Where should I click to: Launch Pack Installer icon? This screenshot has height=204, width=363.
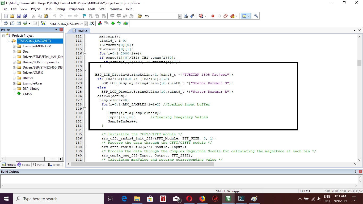[126, 23]
